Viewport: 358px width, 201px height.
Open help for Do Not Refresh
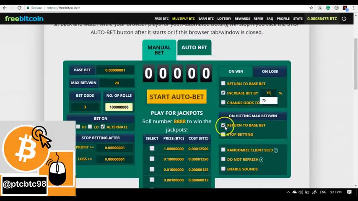point(262,160)
